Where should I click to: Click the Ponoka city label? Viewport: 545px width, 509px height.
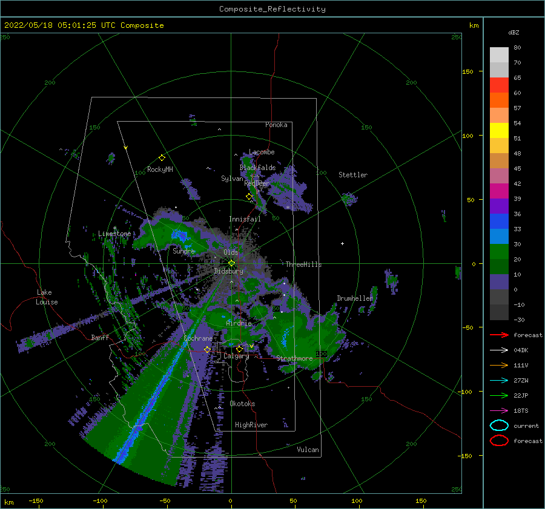pyautogui.click(x=276, y=125)
